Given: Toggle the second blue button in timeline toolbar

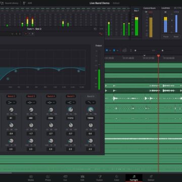Looking at the screenshot, I should [x=114, y=50].
